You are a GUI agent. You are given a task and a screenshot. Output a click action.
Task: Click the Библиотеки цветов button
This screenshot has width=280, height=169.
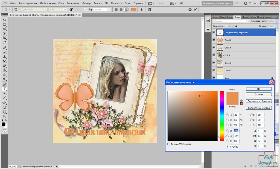tap(259, 108)
